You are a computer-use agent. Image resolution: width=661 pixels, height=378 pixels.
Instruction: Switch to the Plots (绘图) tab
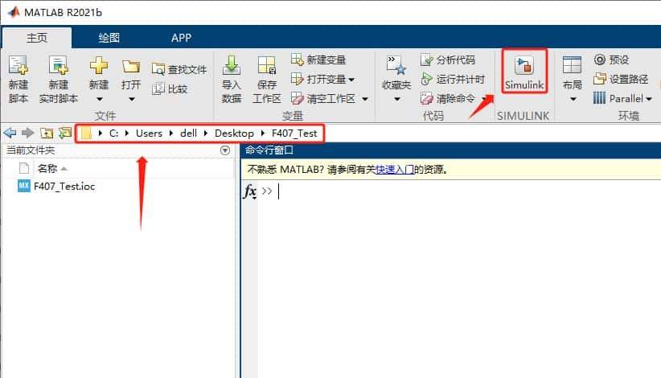click(x=109, y=38)
